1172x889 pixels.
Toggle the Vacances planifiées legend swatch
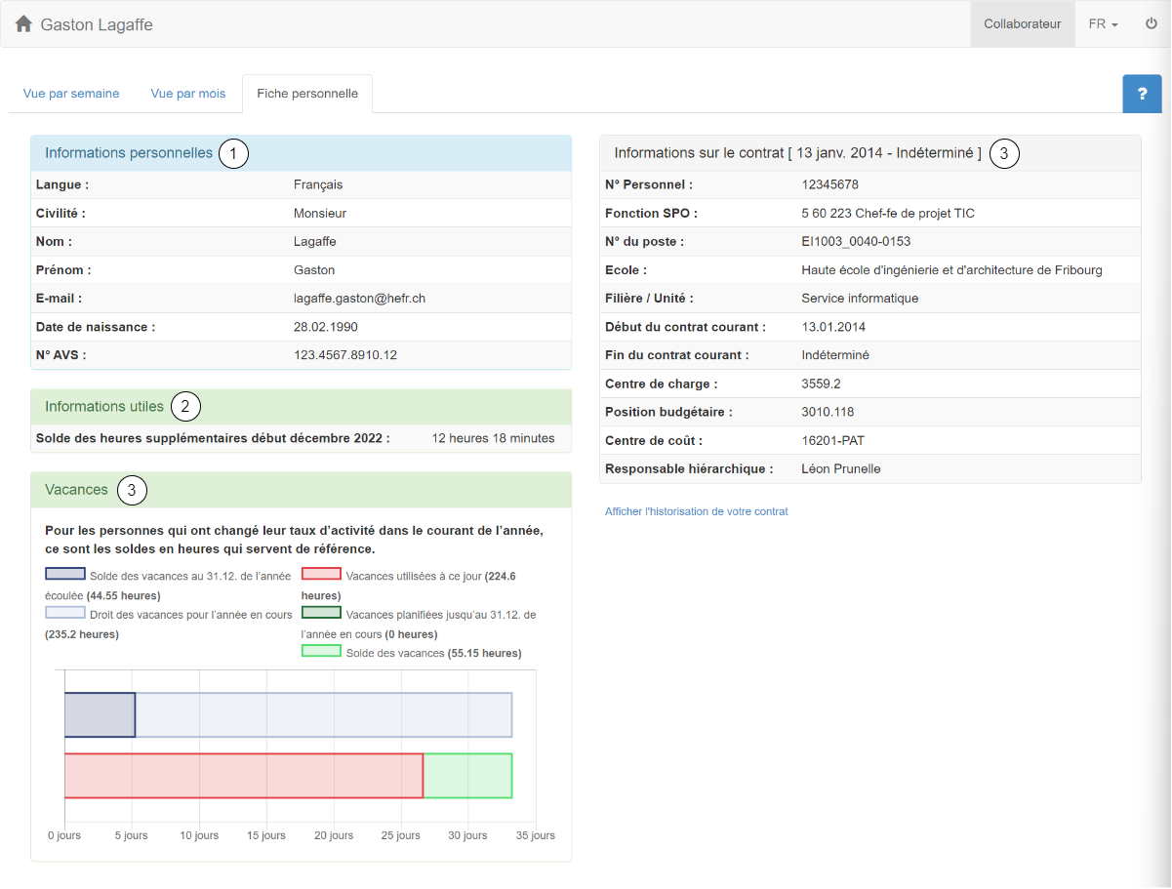(x=321, y=613)
